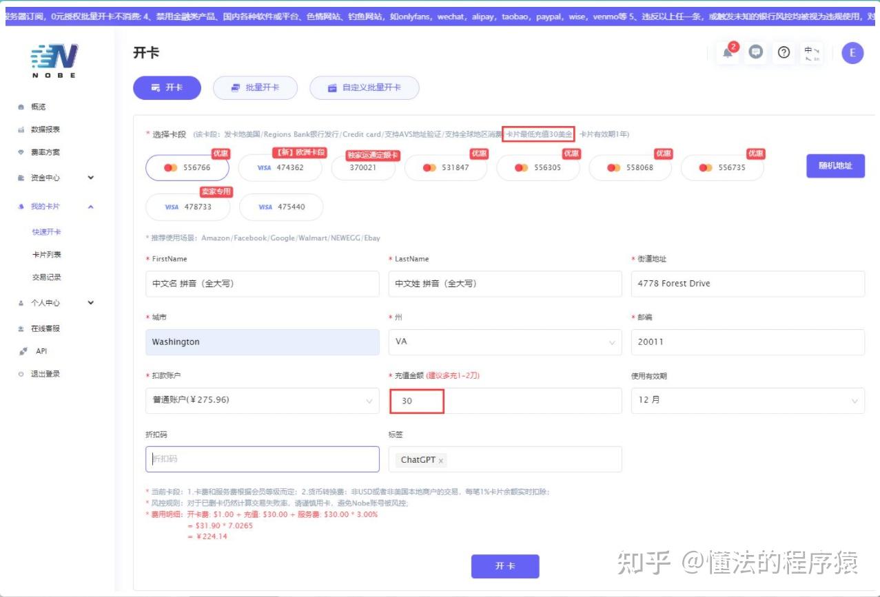
Task: Click the 退出登录 logout icon
Action: (x=21, y=373)
